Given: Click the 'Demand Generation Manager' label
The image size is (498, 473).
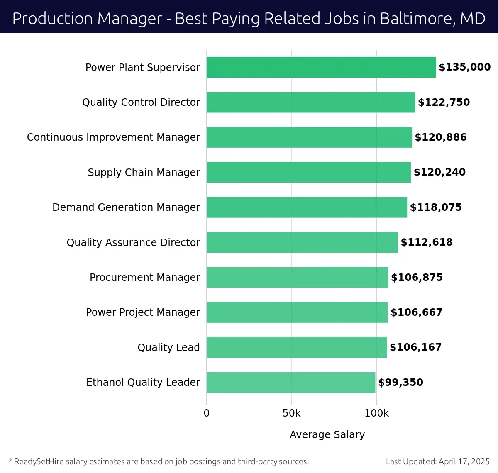Looking at the screenshot, I should (x=126, y=207).
